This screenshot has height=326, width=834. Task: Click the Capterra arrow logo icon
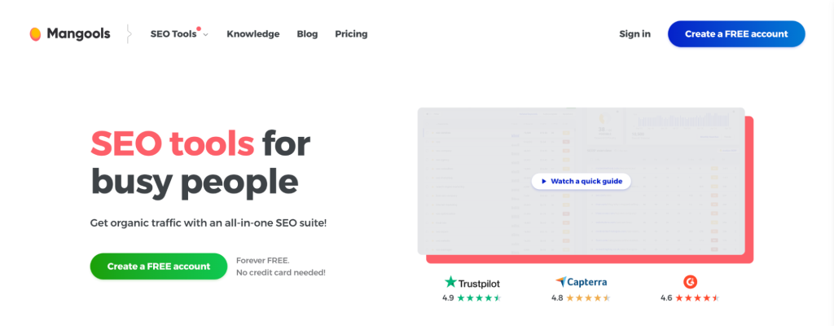click(561, 282)
